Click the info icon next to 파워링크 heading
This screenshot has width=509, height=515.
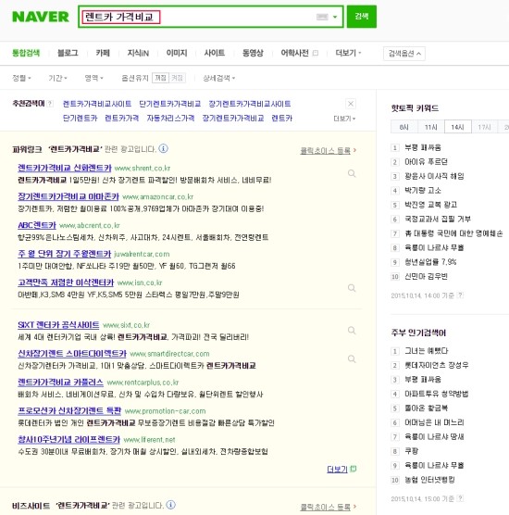(x=164, y=148)
